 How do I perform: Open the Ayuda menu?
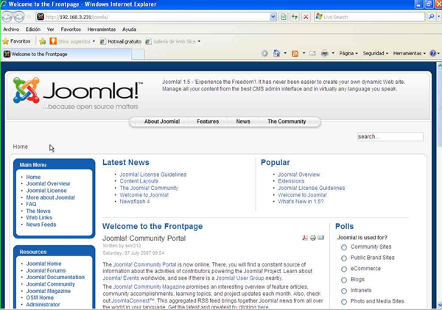129,29
